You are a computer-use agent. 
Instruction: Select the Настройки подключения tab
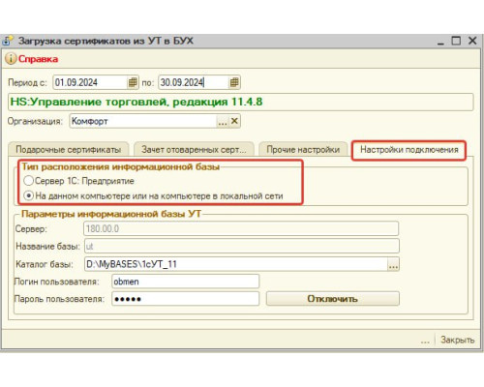pyautogui.click(x=408, y=150)
